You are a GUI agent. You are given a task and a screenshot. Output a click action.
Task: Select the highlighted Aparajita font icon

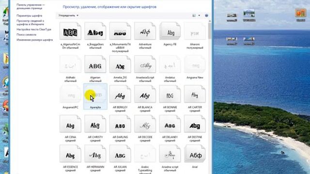95,94
